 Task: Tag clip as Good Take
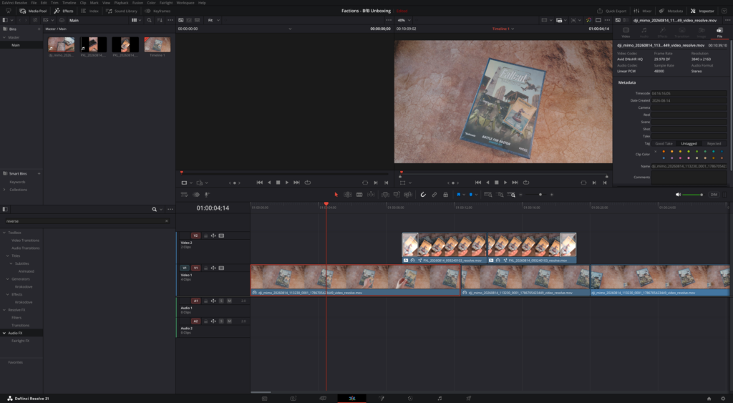coord(664,144)
